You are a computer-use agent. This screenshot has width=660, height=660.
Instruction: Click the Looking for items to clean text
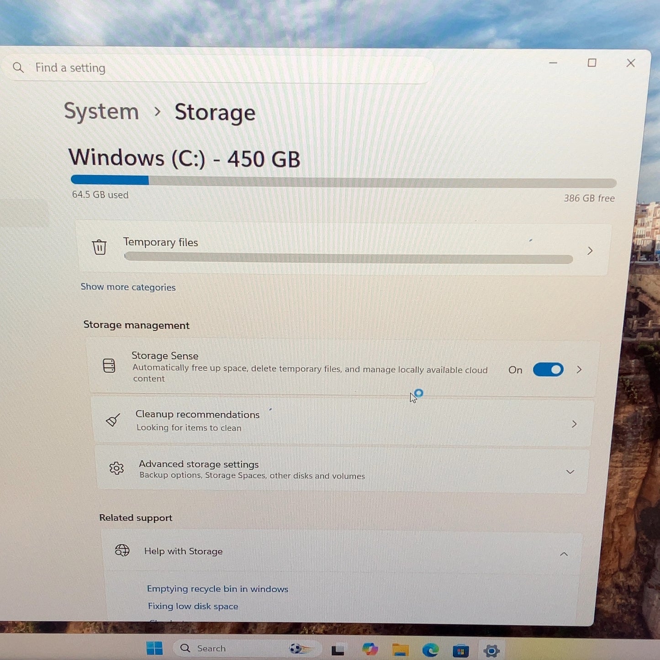[189, 428]
